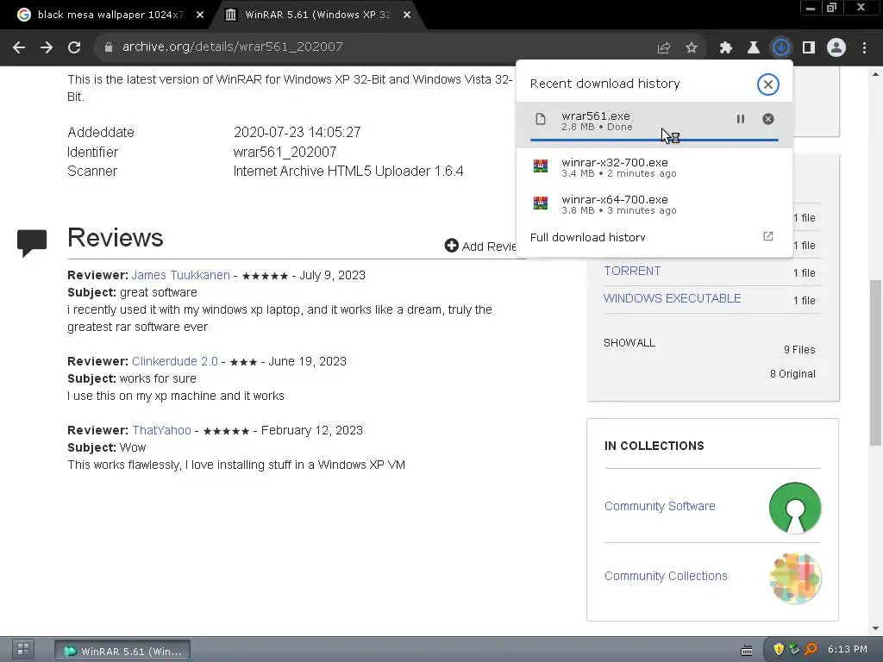Click the 8 Original files text
883x662 pixels.
point(792,374)
